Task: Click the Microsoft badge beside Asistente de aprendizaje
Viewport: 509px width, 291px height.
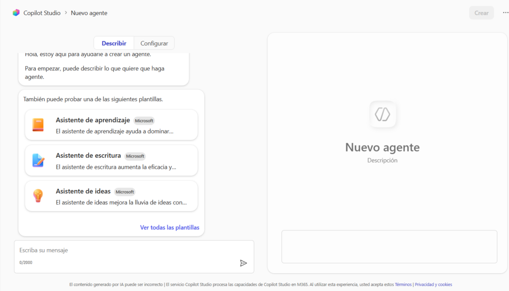Action: pos(144,121)
